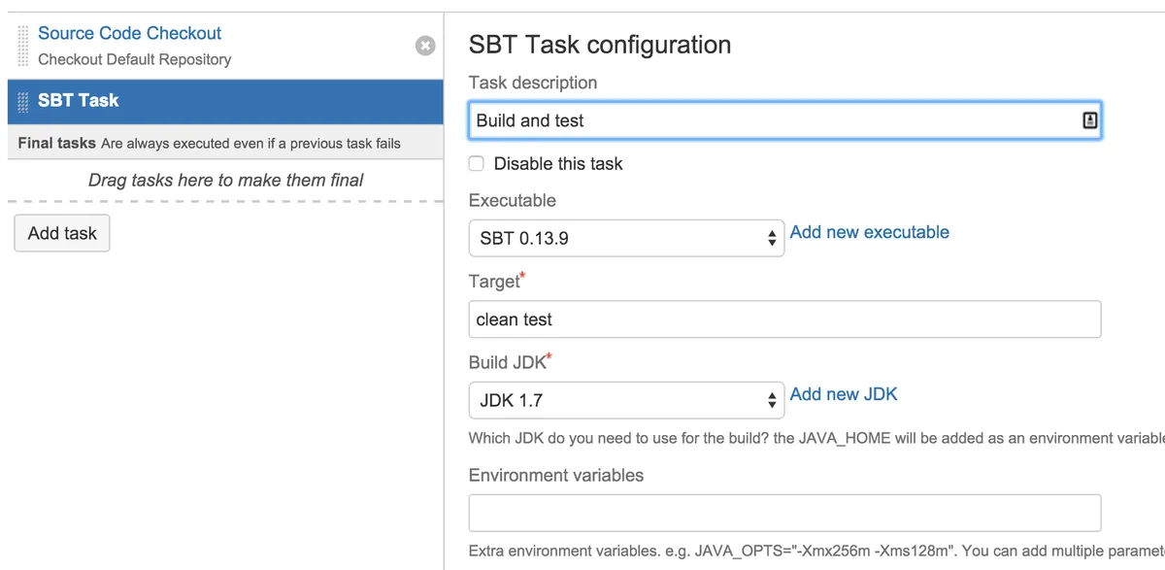
Task: Select the Source Code Checkout task
Action: [x=129, y=33]
